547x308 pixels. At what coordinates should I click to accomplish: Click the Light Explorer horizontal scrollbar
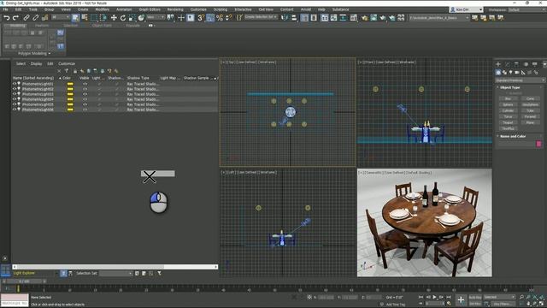pyautogui.click(x=115, y=267)
